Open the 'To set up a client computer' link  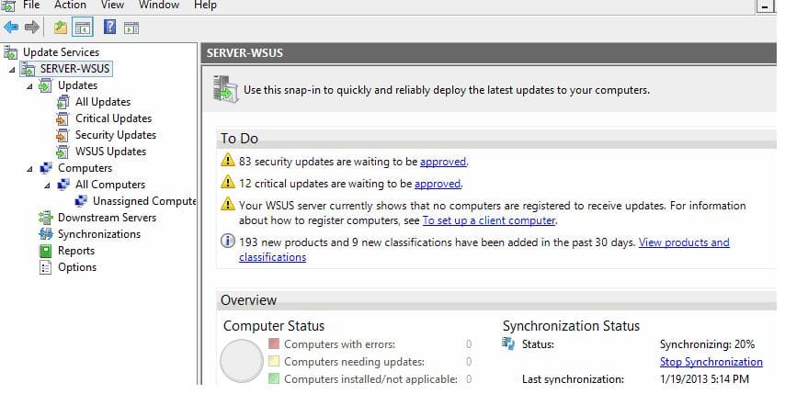pos(488,220)
